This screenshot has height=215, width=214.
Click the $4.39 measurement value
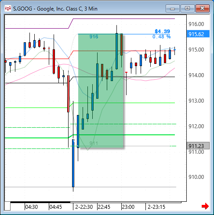pos(162,31)
